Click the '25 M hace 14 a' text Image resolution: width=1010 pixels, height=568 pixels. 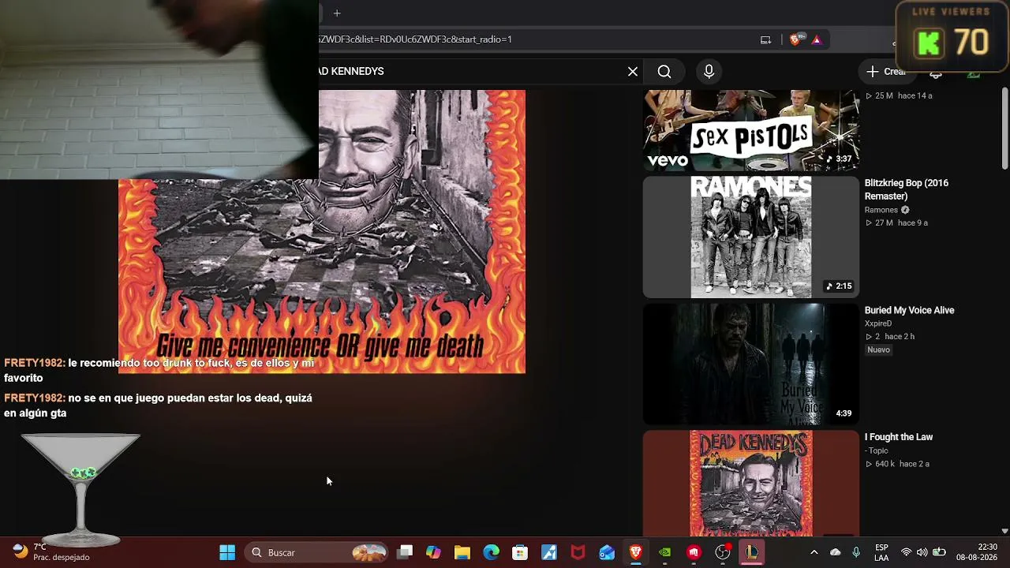[x=899, y=95]
